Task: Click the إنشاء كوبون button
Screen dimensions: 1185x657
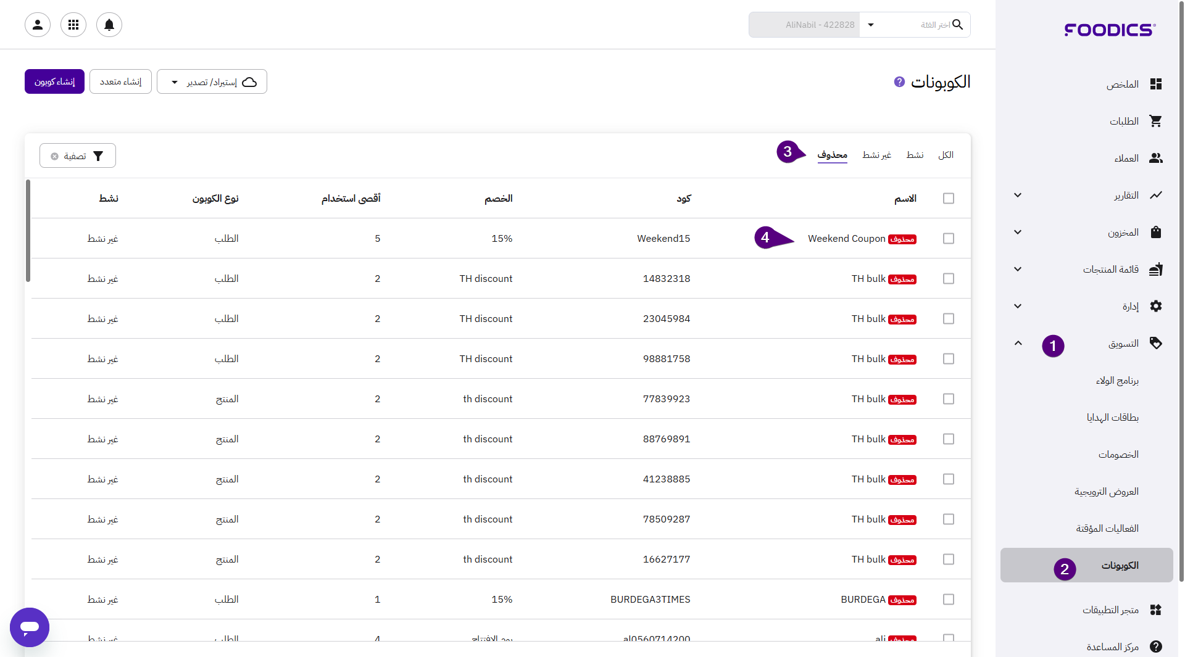Action: (x=54, y=82)
